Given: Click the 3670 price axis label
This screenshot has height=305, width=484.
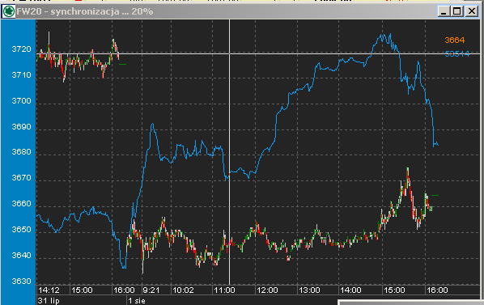Looking at the screenshot, I should click(21, 178).
